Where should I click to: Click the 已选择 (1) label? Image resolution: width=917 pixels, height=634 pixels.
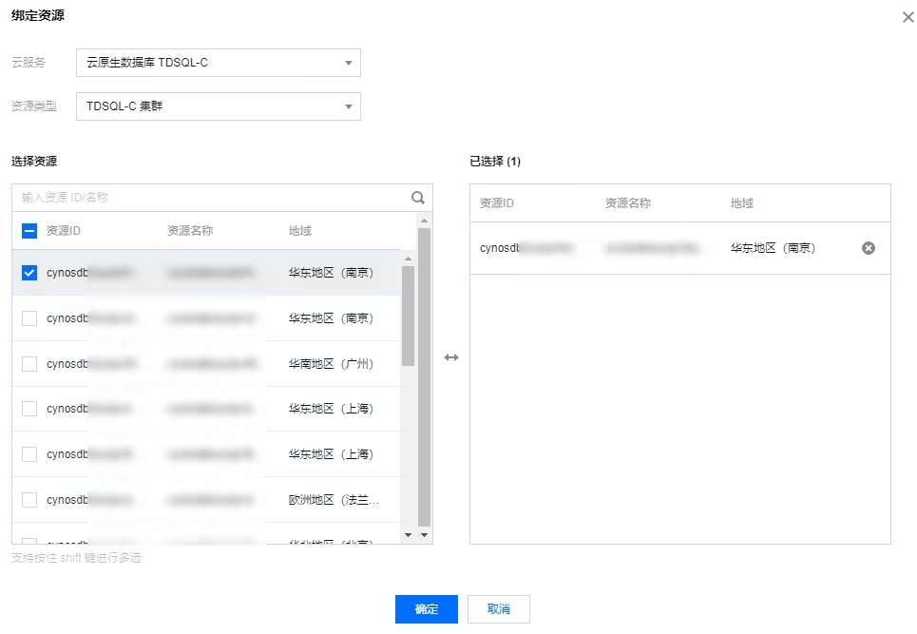point(495,162)
